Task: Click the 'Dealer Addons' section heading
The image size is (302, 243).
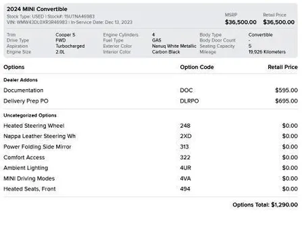Action: point(20,80)
